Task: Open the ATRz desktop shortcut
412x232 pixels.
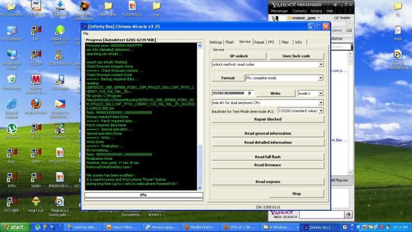Action: pyautogui.click(x=11, y=180)
